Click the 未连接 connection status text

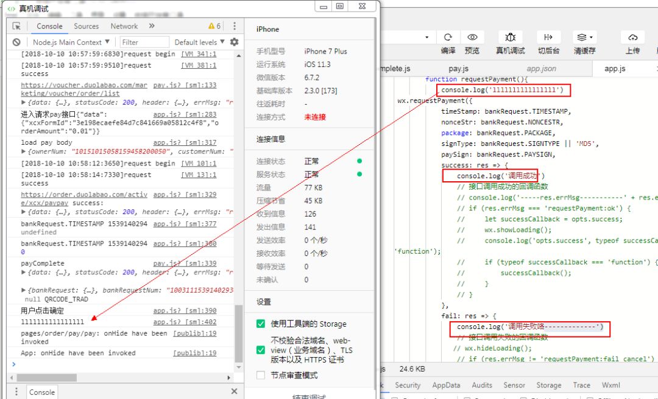tap(315, 117)
